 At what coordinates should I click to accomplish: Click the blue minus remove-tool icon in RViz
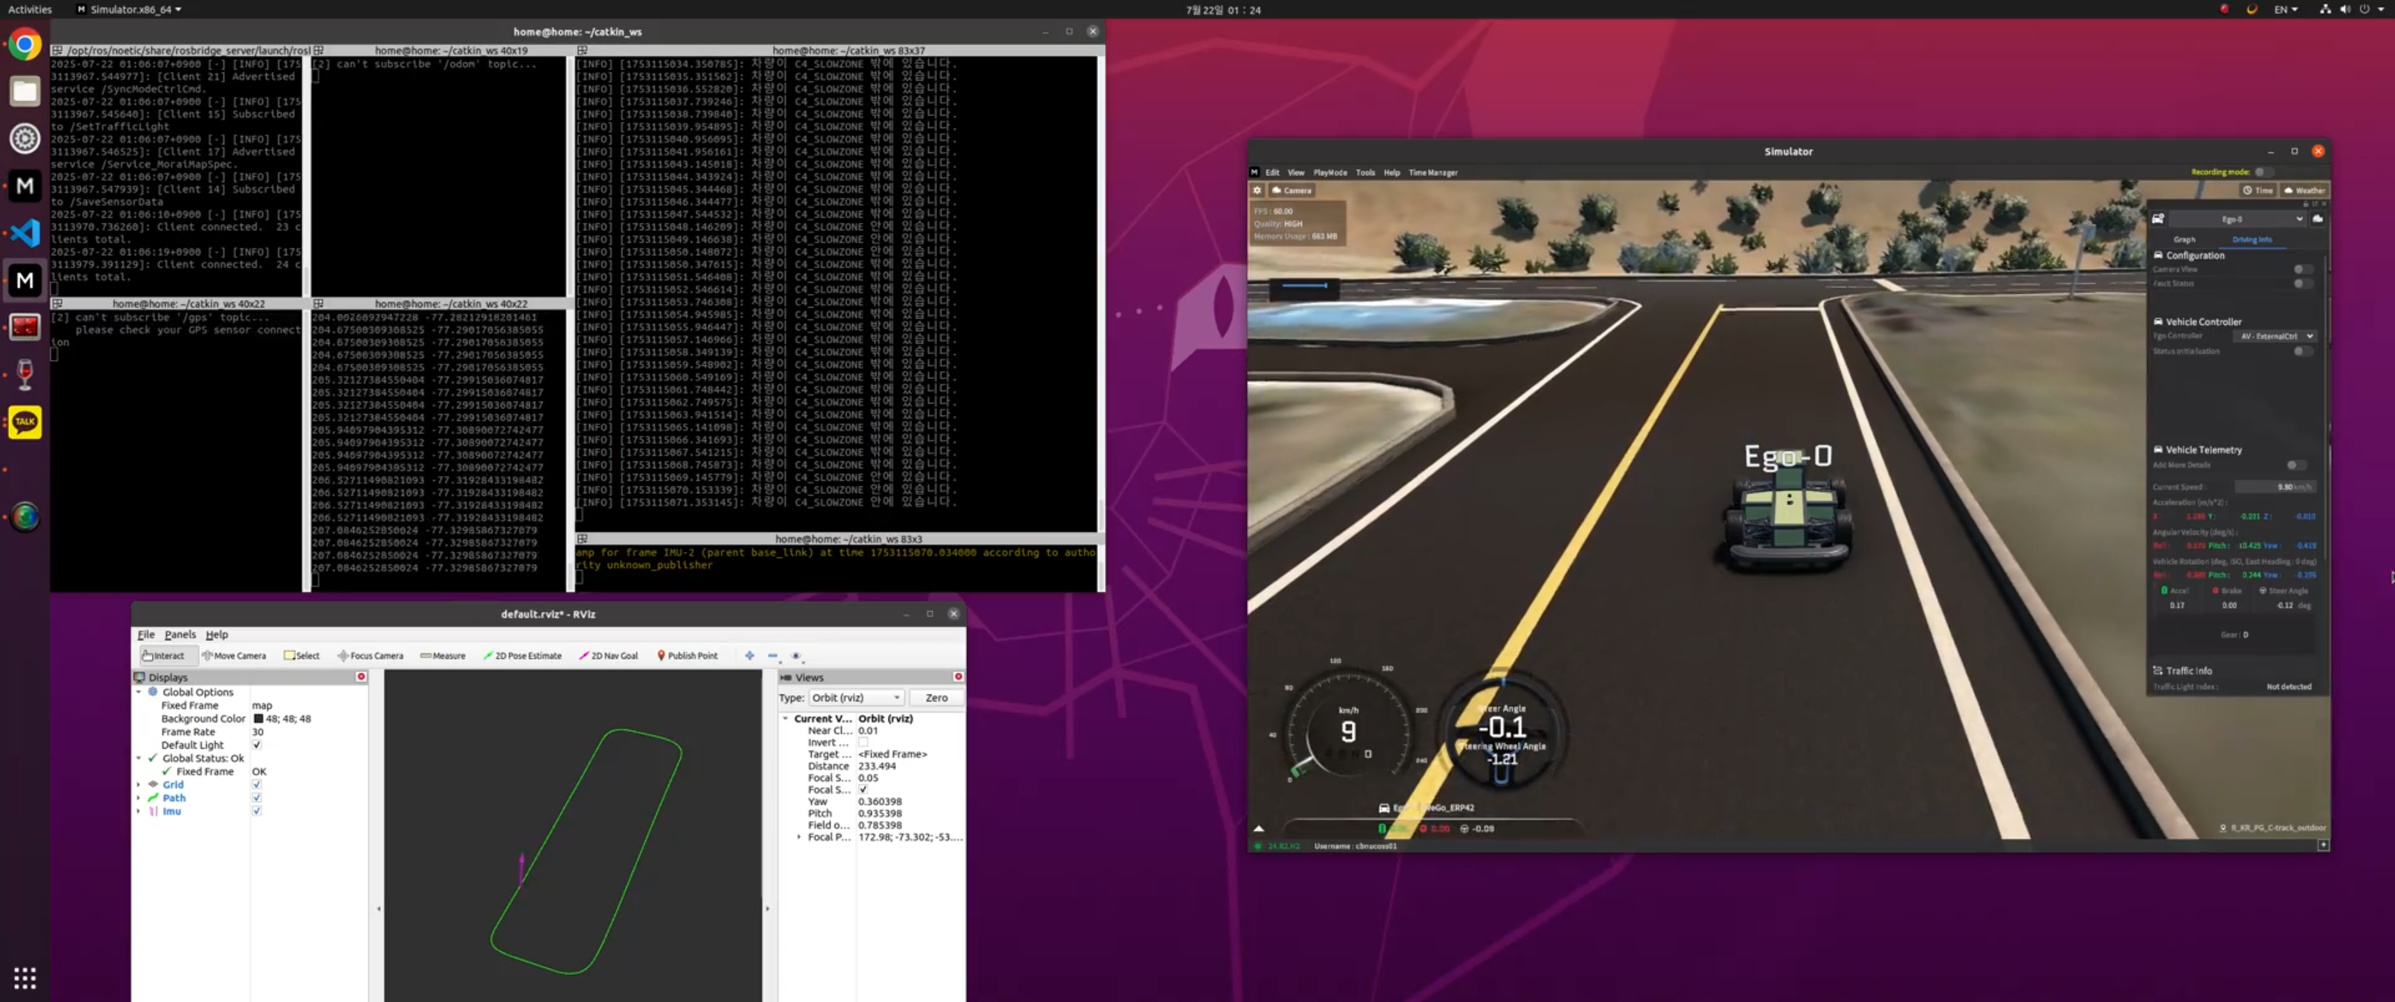(x=773, y=655)
